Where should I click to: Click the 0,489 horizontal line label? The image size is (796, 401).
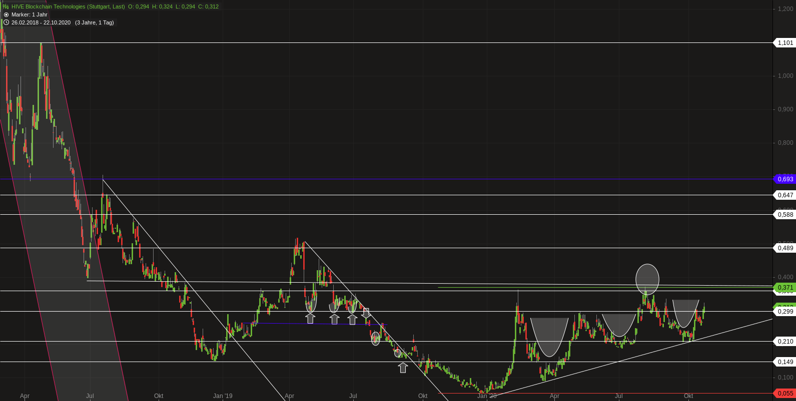[x=785, y=248]
